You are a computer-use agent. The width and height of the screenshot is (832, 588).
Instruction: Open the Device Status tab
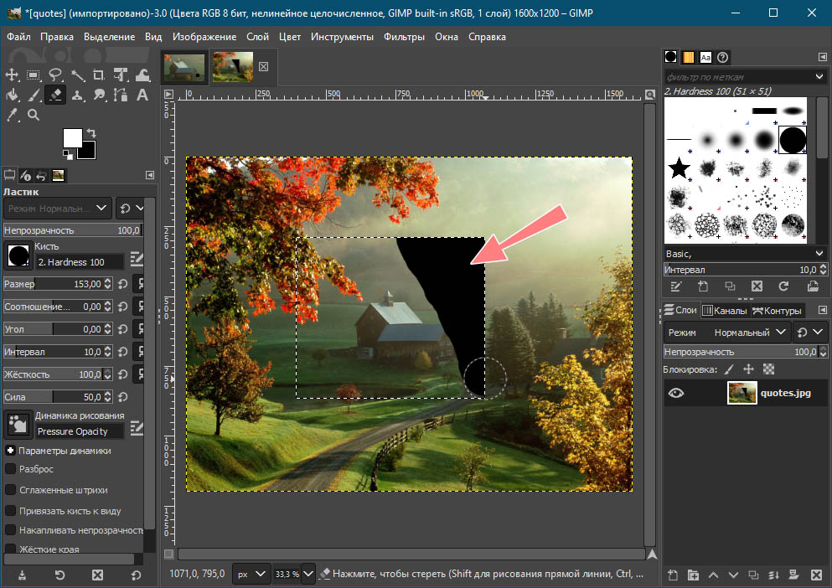pyautogui.click(x=25, y=175)
